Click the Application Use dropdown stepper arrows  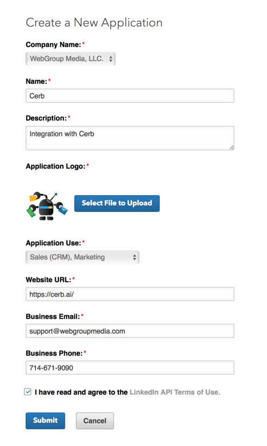click(x=135, y=257)
